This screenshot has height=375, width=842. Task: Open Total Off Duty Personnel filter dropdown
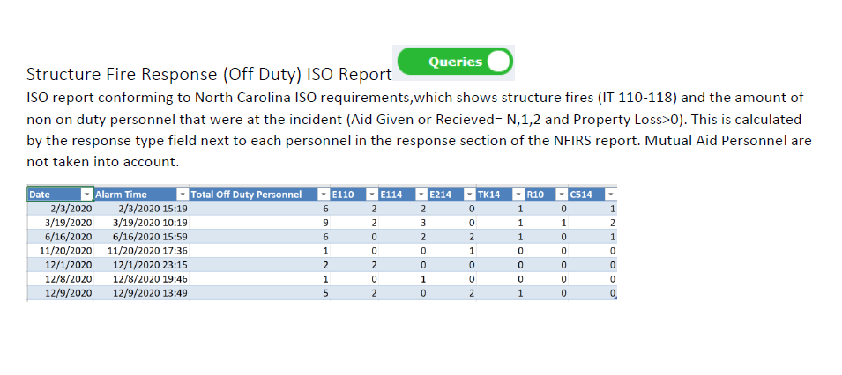(x=322, y=195)
